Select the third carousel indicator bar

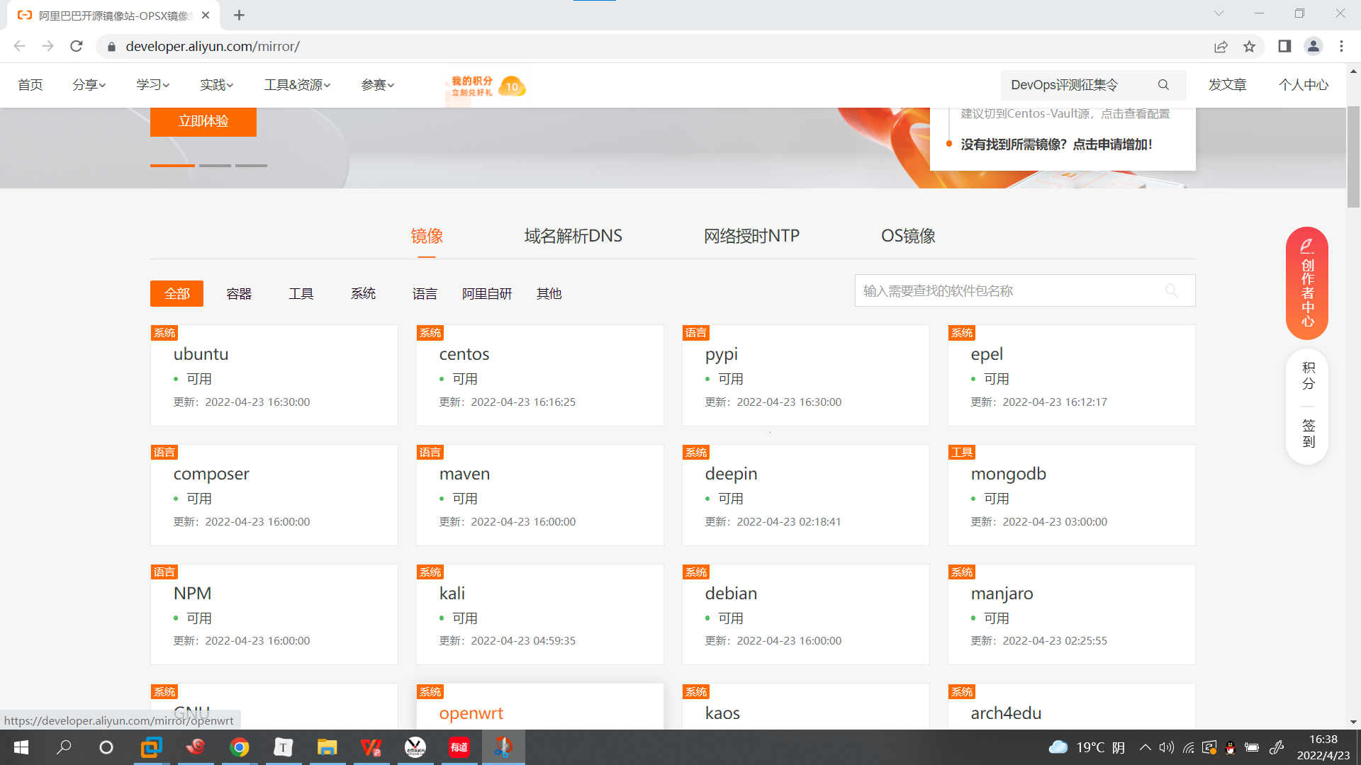(x=251, y=166)
